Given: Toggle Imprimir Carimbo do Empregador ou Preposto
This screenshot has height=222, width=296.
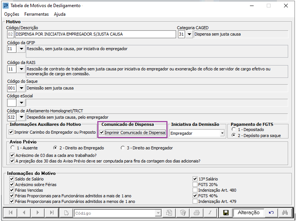Looking at the screenshot, I should [x=11, y=132].
